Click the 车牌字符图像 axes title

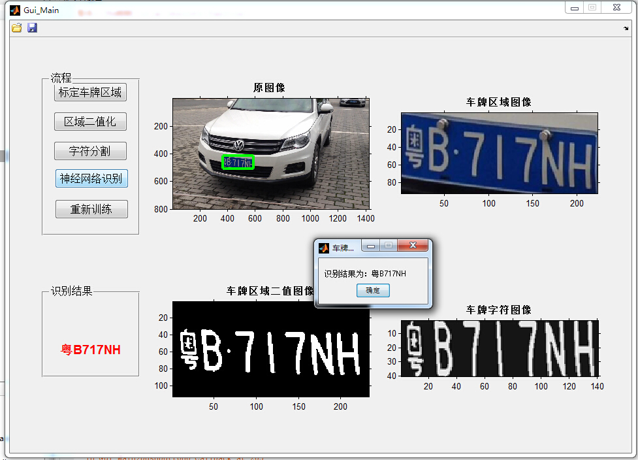click(x=499, y=310)
